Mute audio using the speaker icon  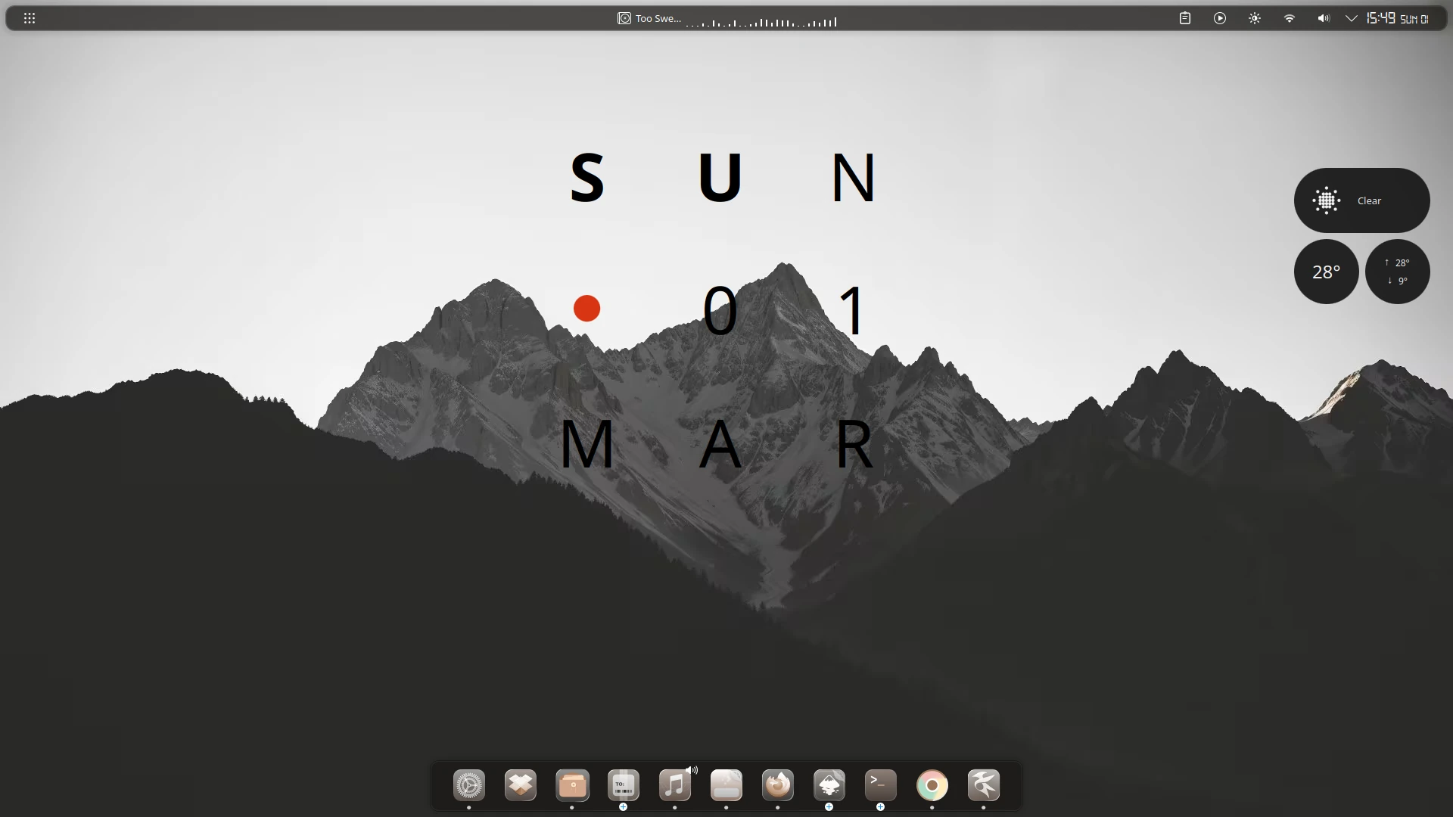click(1324, 18)
